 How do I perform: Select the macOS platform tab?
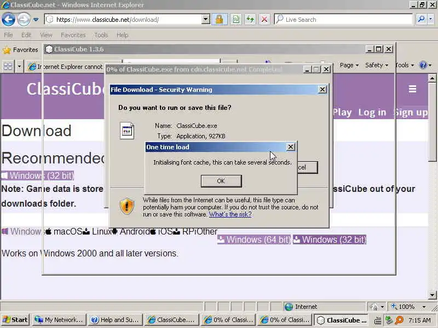click(x=64, y=231)
